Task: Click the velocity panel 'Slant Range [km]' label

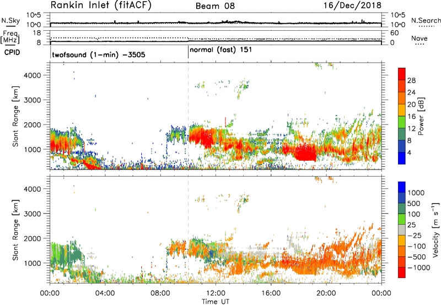Action: point(15,230)
